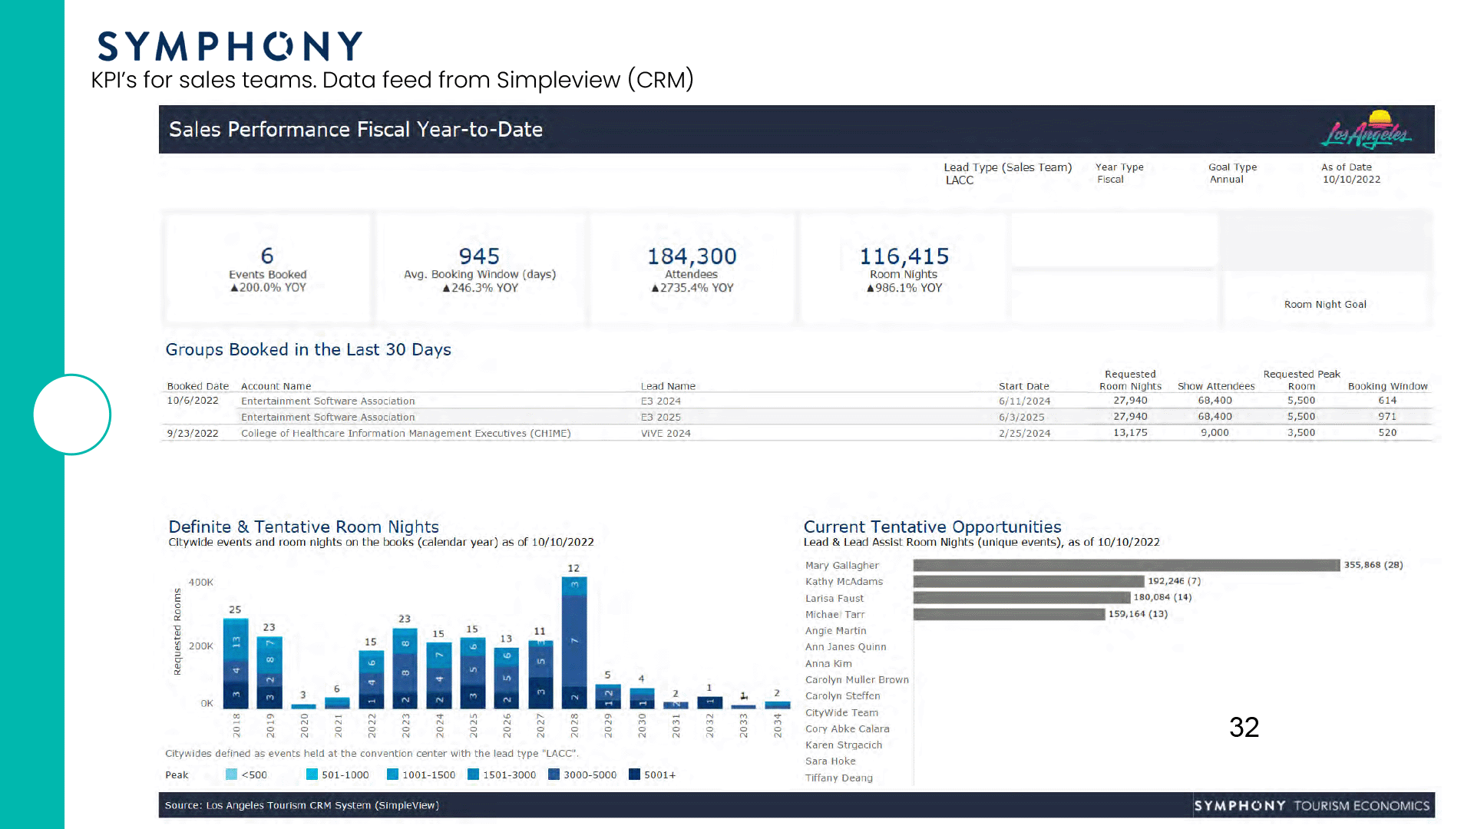Click the Entertainment Software Association E3 2024 row
Viewport: 1474px width, 829px height.
[328, 401]
